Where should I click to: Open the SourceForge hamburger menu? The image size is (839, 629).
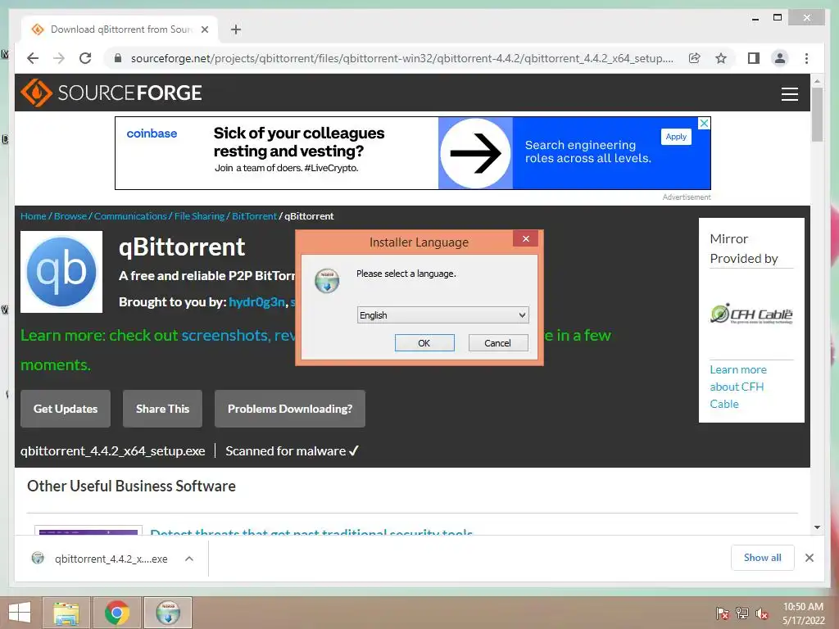[x=789, y=93]
